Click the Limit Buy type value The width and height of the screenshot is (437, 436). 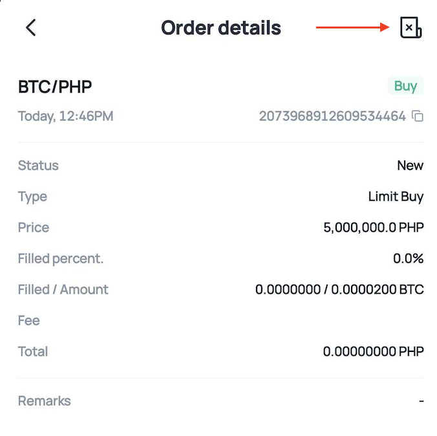point(396,197)
